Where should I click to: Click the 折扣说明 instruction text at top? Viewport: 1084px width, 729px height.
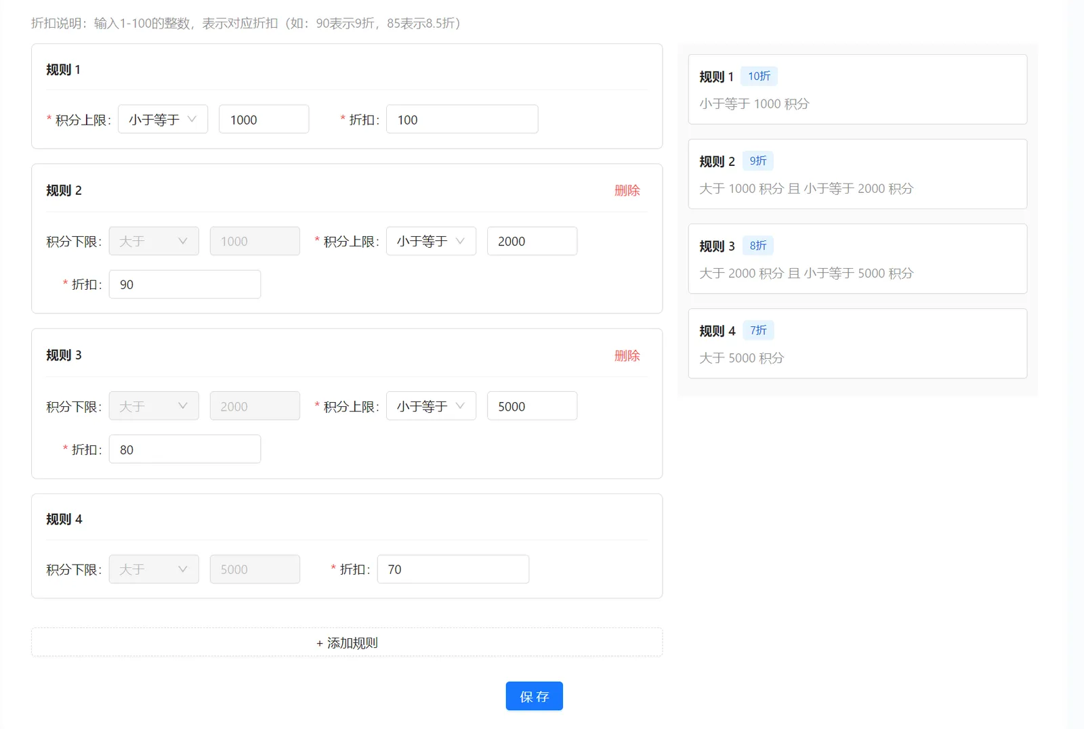(x=246, y=23)
